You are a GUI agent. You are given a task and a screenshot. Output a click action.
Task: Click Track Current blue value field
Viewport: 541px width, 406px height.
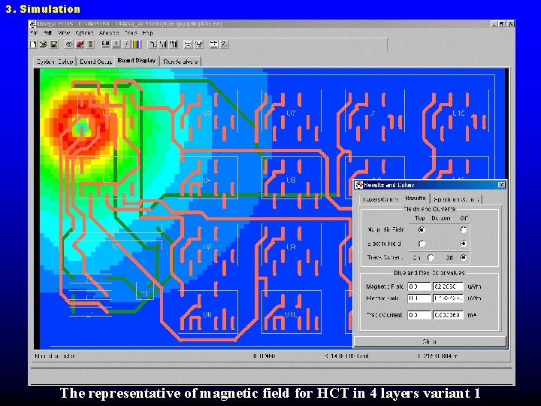pyautogui.click(x=419, y=315)
